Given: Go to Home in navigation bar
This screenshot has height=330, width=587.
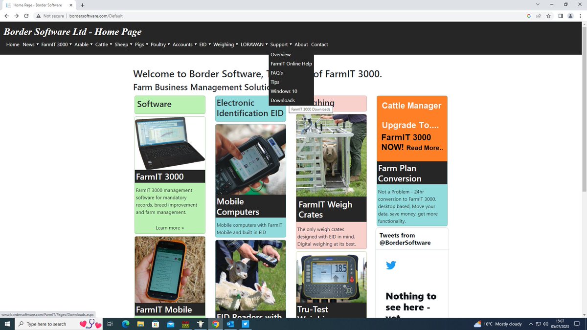Looking at the screenshot, I should [13, 44].
